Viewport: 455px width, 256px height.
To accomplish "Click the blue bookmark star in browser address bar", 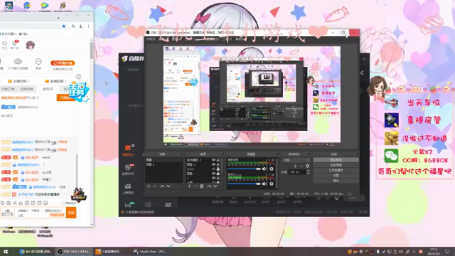I will tap(63, 26).
